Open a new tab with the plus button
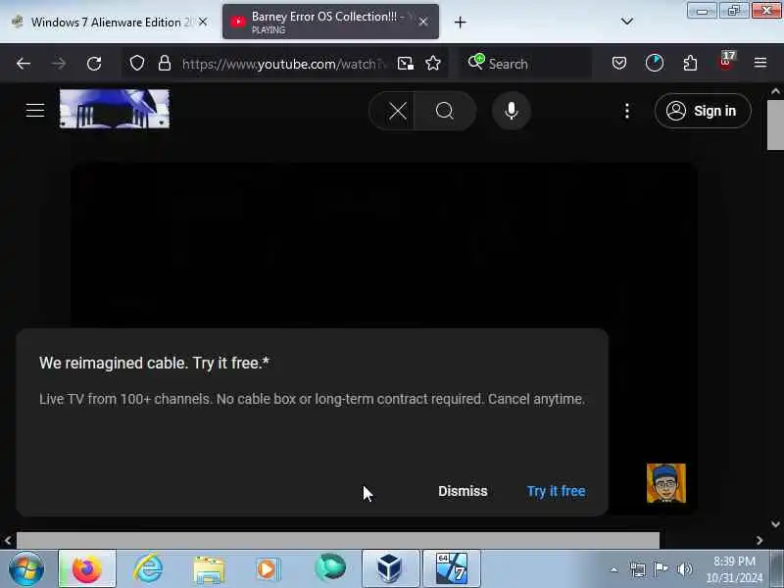Viewport: 784px width, 588px height. (x=460, y=22)
